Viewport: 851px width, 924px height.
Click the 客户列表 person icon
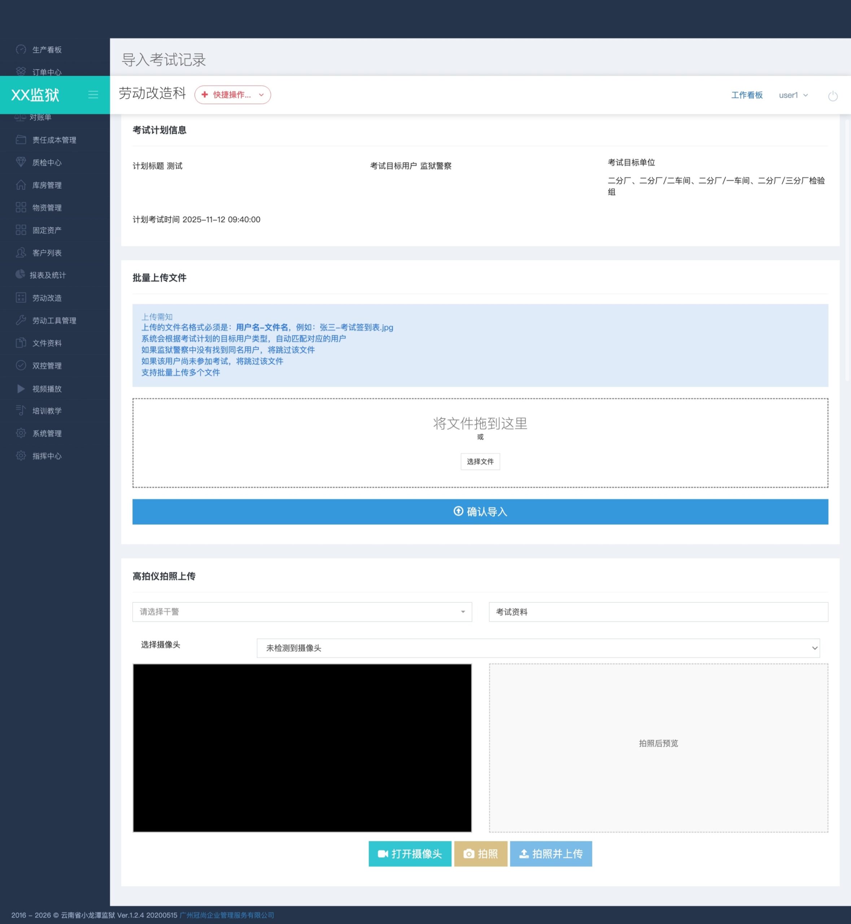pyautogui.click(x=21, y=252)
